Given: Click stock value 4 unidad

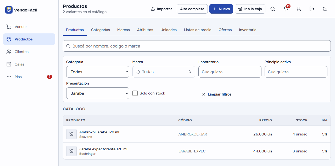Looking at the screenshot, I should point(300,134).
